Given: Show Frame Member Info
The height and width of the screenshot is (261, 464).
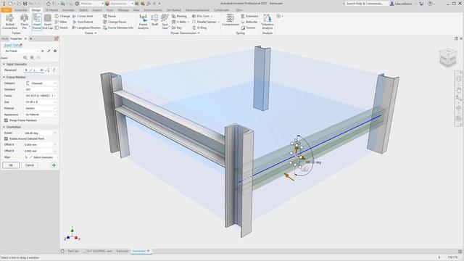Looking at the screenshot, I should [x=118, y=28].
